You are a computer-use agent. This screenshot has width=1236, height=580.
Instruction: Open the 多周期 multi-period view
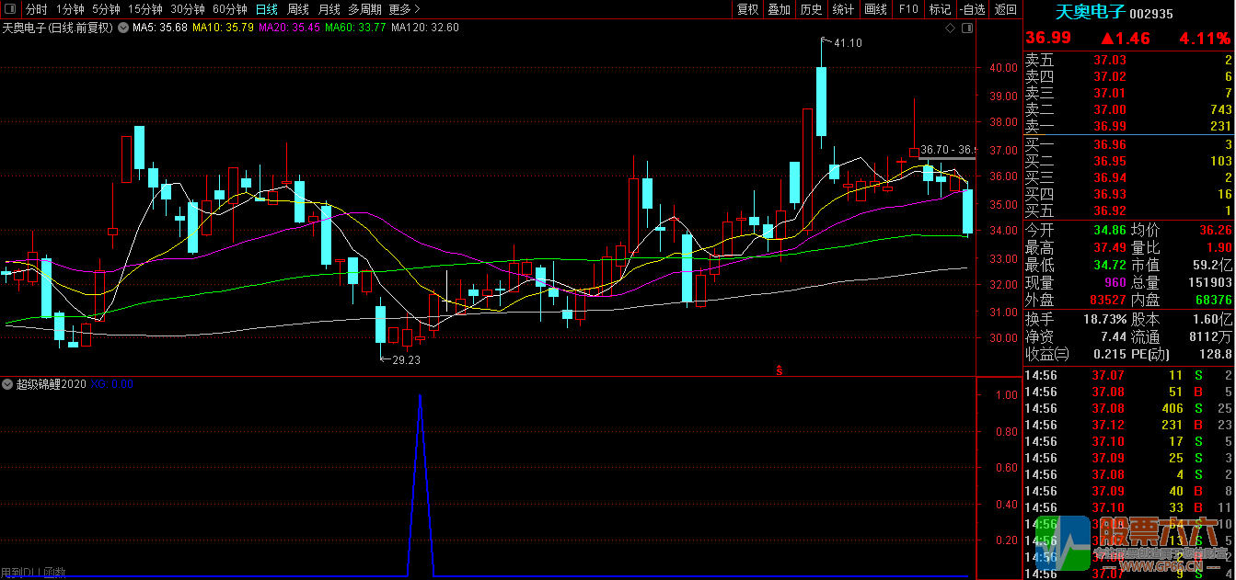pos(364,9)
